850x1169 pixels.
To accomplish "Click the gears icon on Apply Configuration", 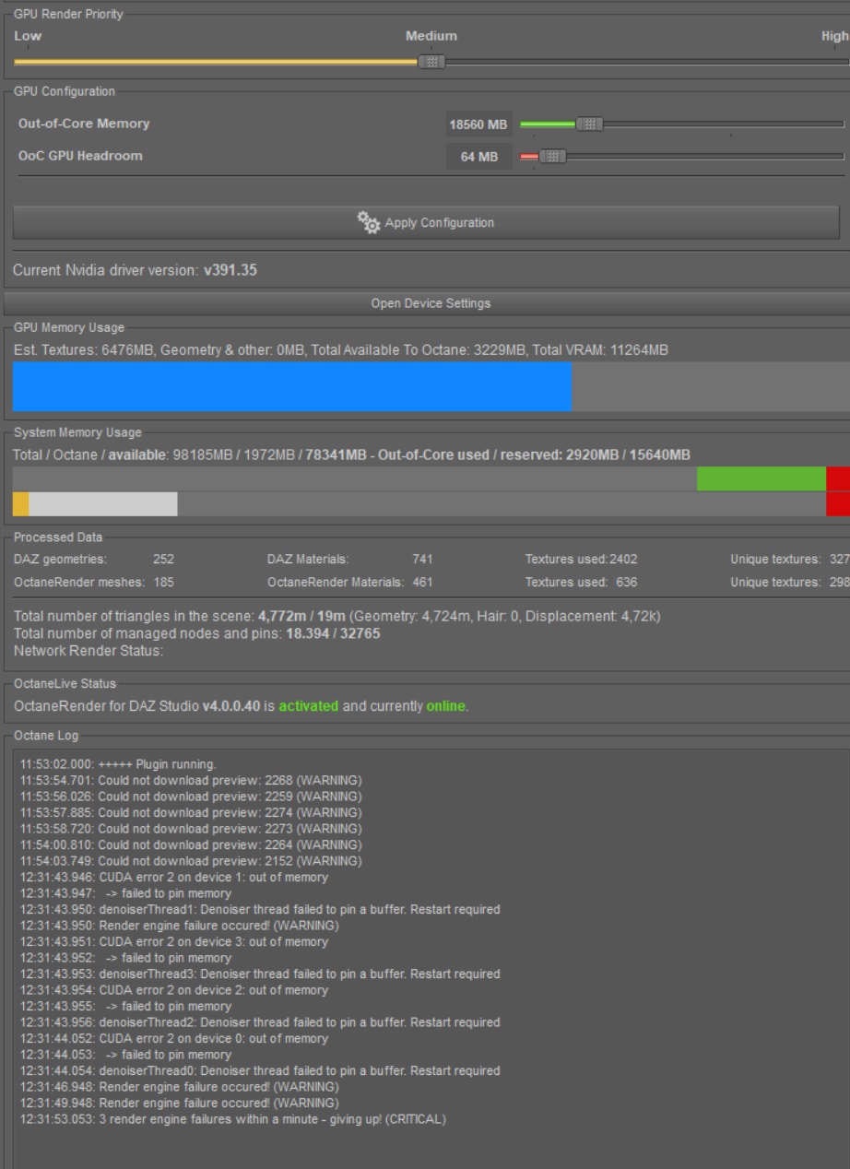I will coord(369,223).
